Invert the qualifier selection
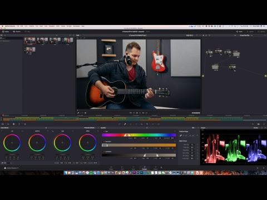This screenshot has width=267, height=200. 197,136
